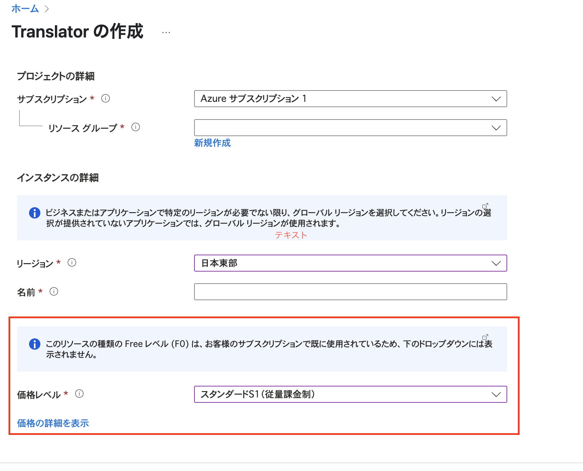The height and width of the screenshot is (471, 583).
Task: Click 新規作成 to create a resource group
Action: (x=212, y=143)
